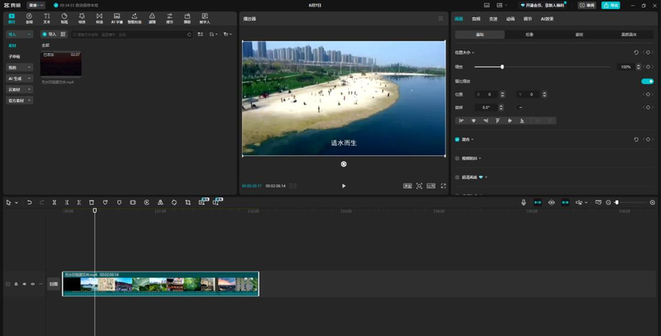
Task: Enable the 视频防抖 stabilization checkbox
Action: tap(457, 158)
